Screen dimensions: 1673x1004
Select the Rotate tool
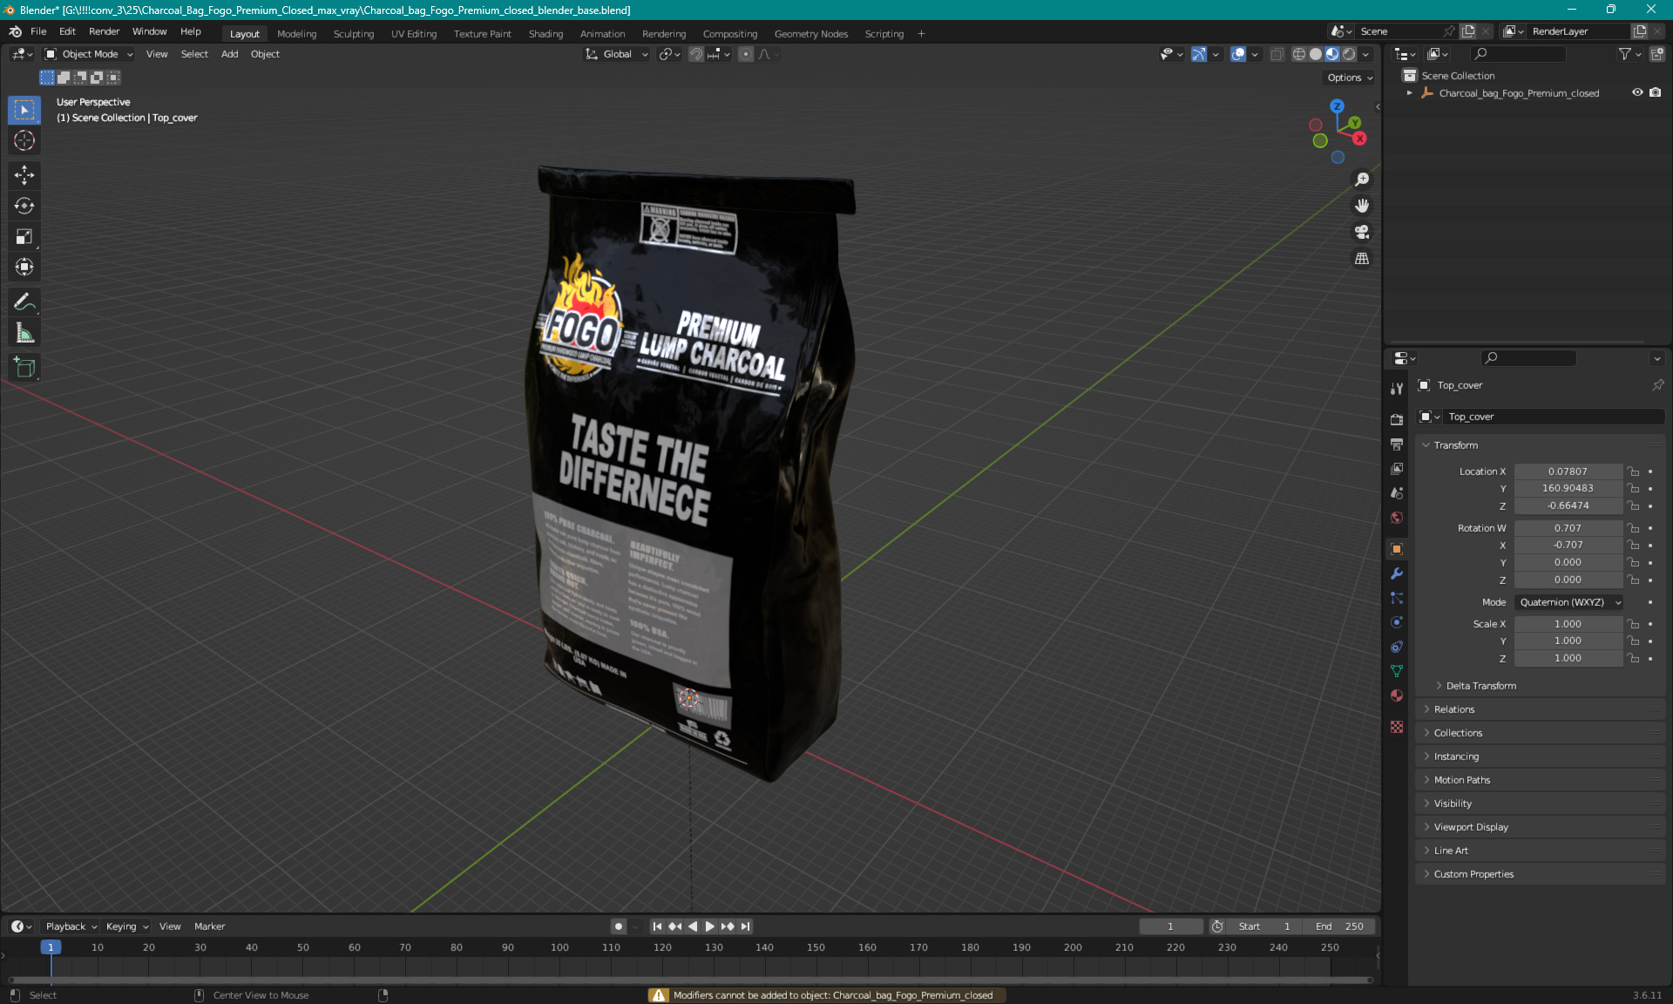24,206
